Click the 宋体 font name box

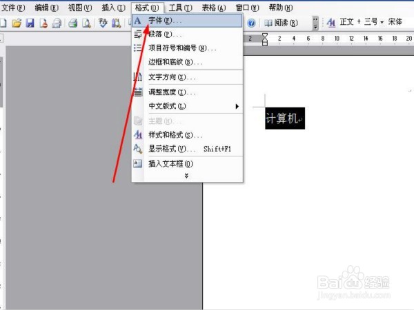[395, 22]
